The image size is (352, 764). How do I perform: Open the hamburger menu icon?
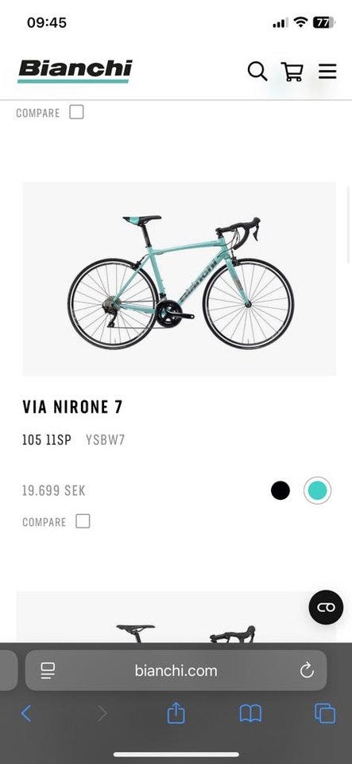point(327,72)
